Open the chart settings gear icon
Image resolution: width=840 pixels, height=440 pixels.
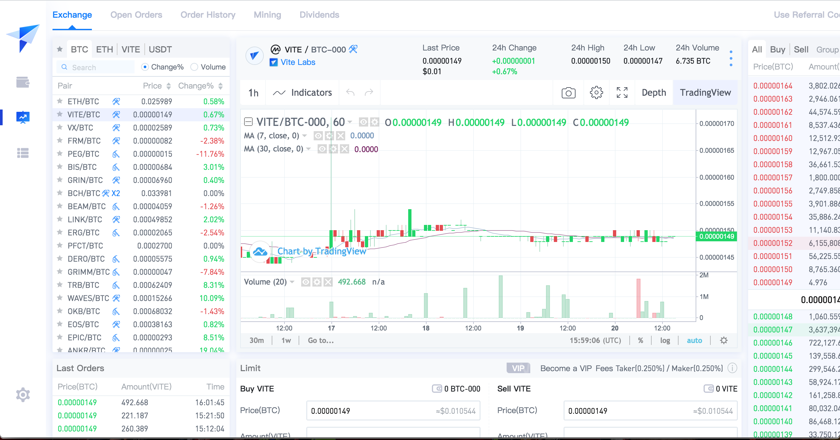tap(597, 93)
